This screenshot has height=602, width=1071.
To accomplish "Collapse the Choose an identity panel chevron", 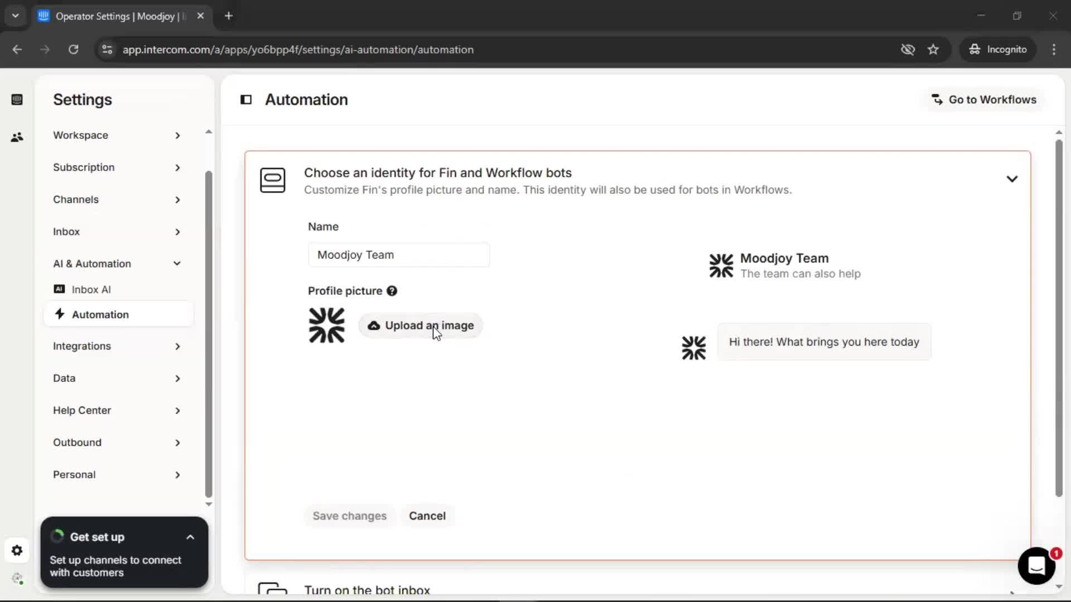I will point(1012,179).
